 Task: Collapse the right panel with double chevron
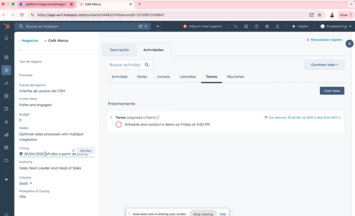click(x=349, y=44)
